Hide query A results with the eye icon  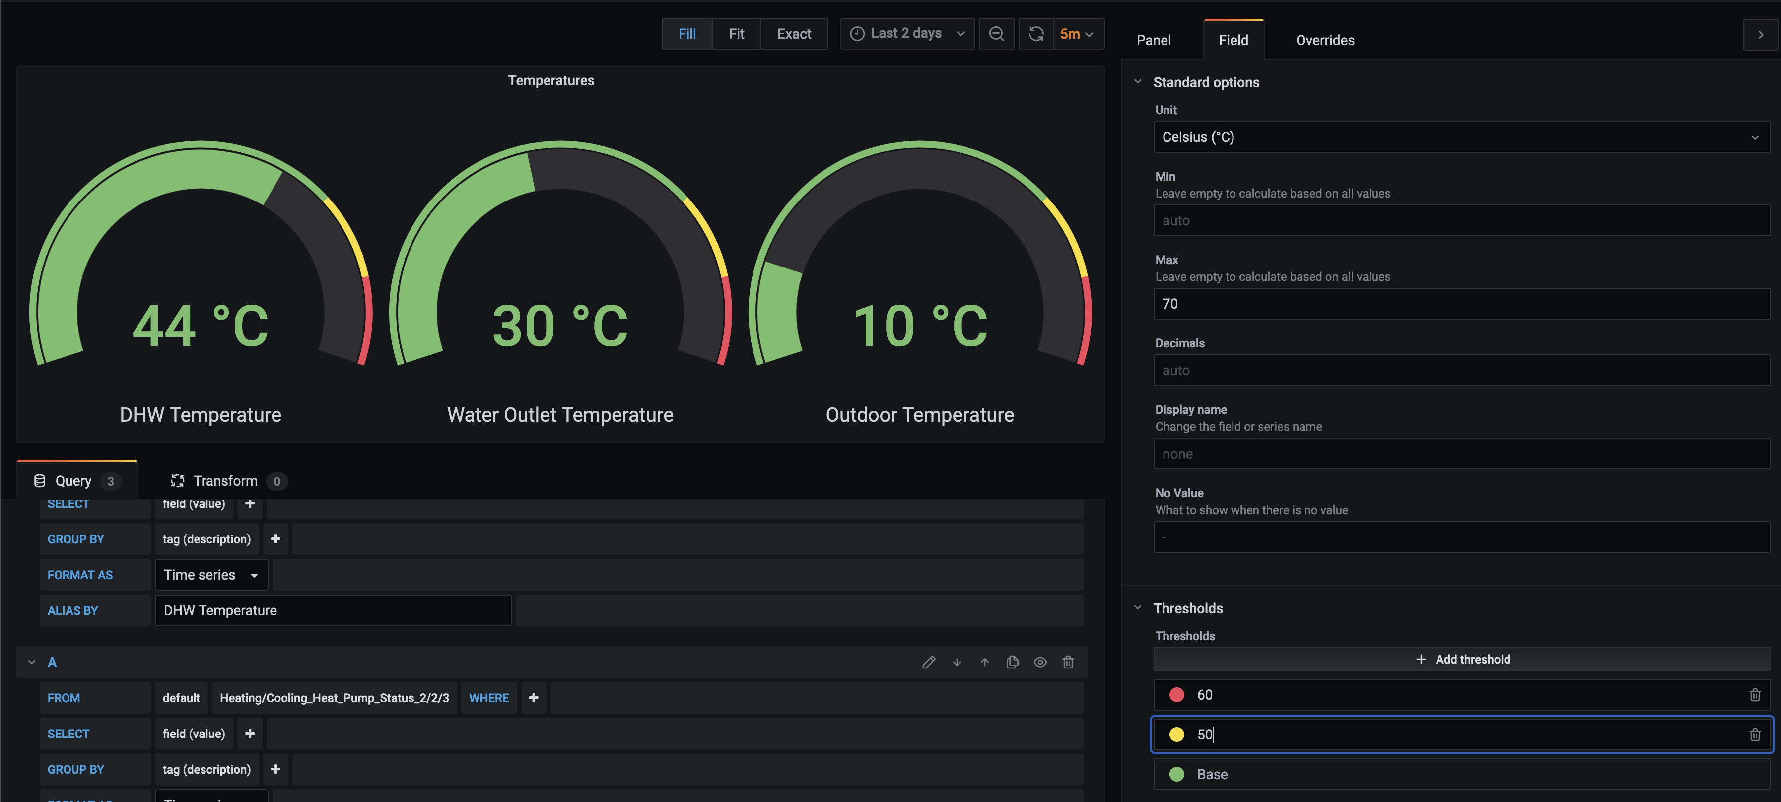(1040, 662)
